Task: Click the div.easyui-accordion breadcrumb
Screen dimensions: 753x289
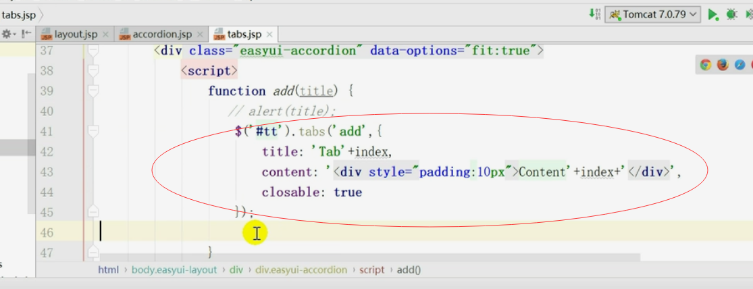Action: 301,270
